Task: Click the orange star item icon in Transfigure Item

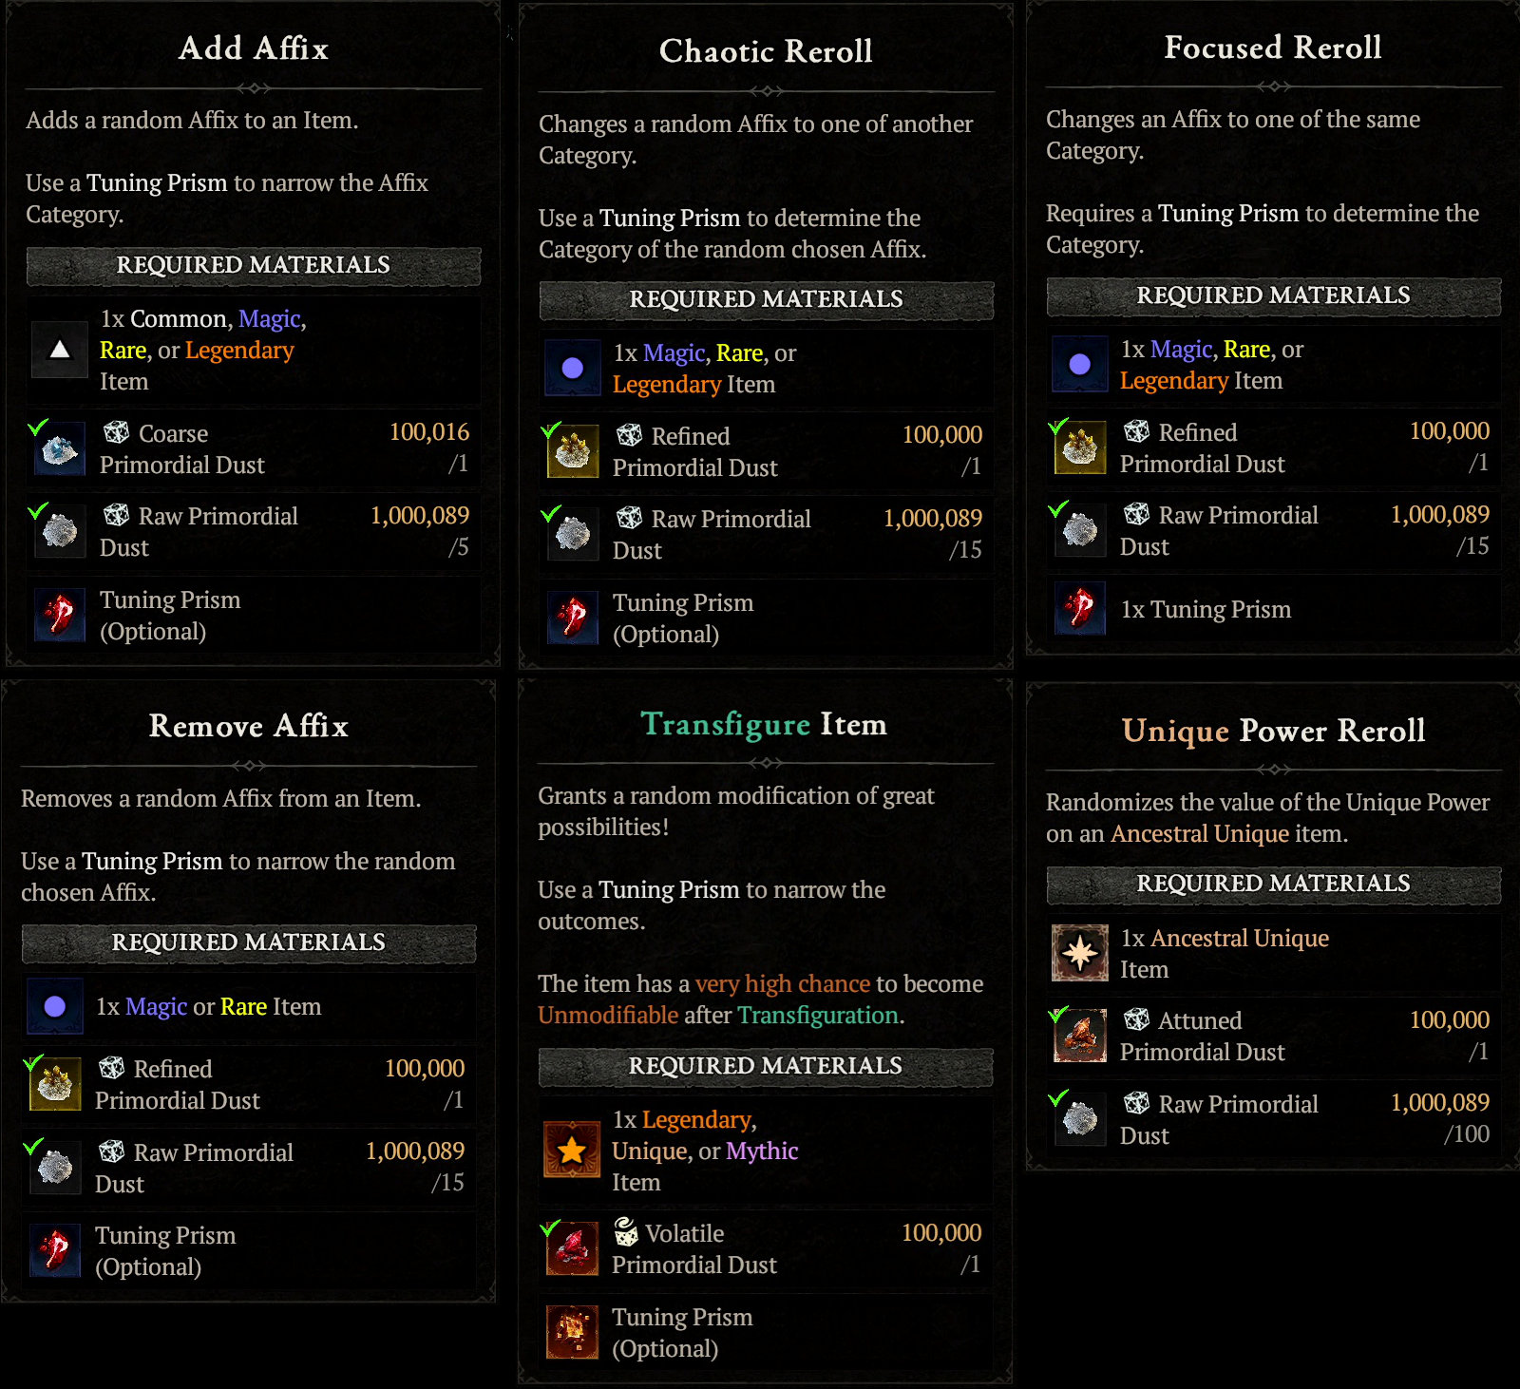Action: click(572, 1150)
